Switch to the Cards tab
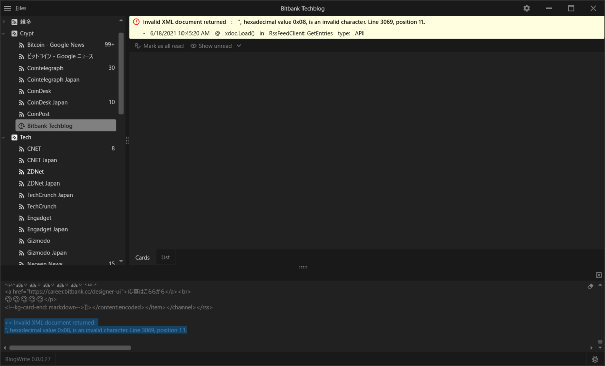This screenshot has height=366, width=605. [x=142, y=257]
